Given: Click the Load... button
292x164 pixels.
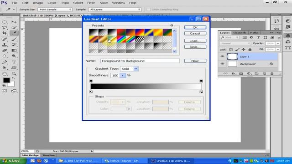Looking at the screenshot, I should pos(195,41).
